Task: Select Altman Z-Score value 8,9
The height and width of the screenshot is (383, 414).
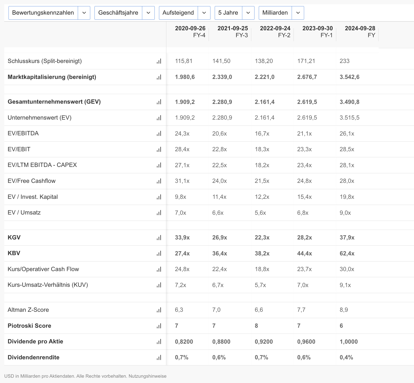Action: (x=344, y=310)
